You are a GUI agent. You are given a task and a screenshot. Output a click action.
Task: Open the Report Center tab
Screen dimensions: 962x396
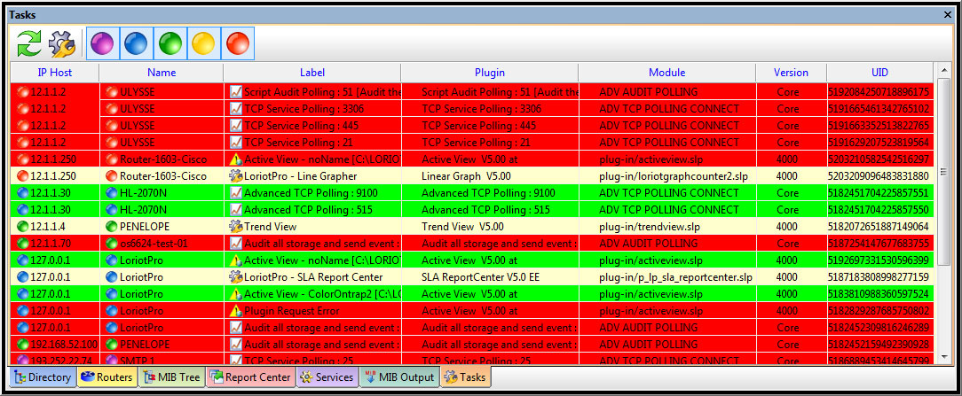[251, 377]
